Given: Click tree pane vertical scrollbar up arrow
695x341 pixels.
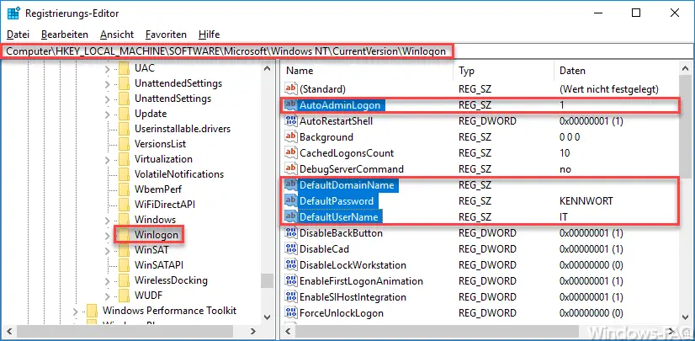Looking at the screenshot, I should coord(267,69).
